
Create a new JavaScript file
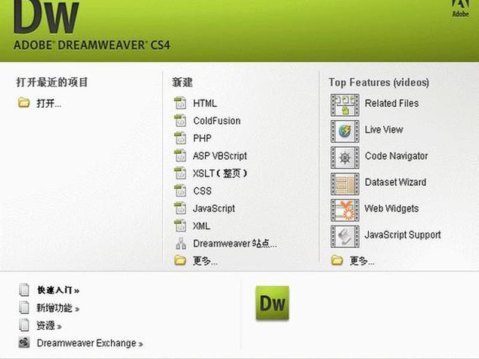click(214, 208)
